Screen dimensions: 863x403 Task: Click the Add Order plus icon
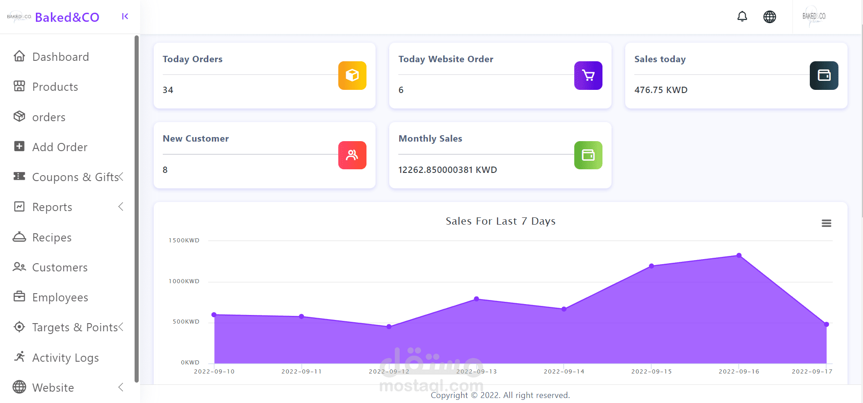pyautogui.click(x=19, y=146)
